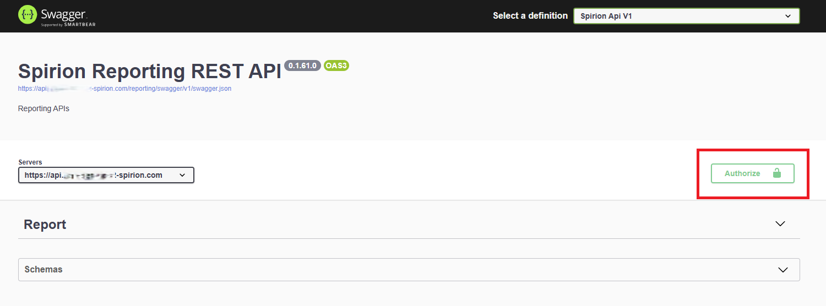Viewport: 826px width, 306px height.
Task: Click the Select a definition label
Action: [530, 16]
